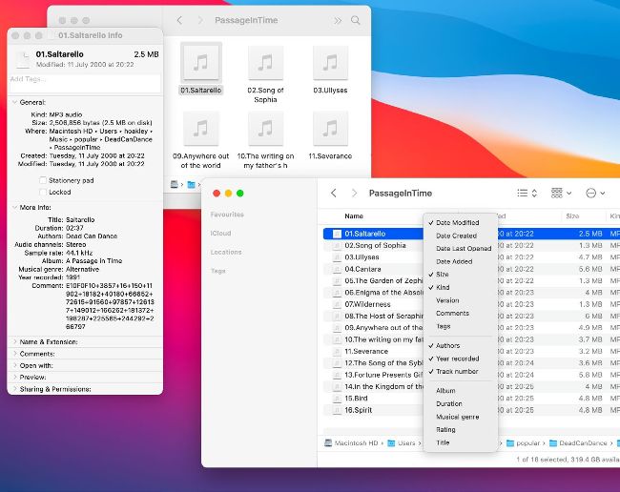Click the back arrow in PassageInTime toolbar
The width and height of the screenshot is (620, 492).
click(x=333, y=193)
